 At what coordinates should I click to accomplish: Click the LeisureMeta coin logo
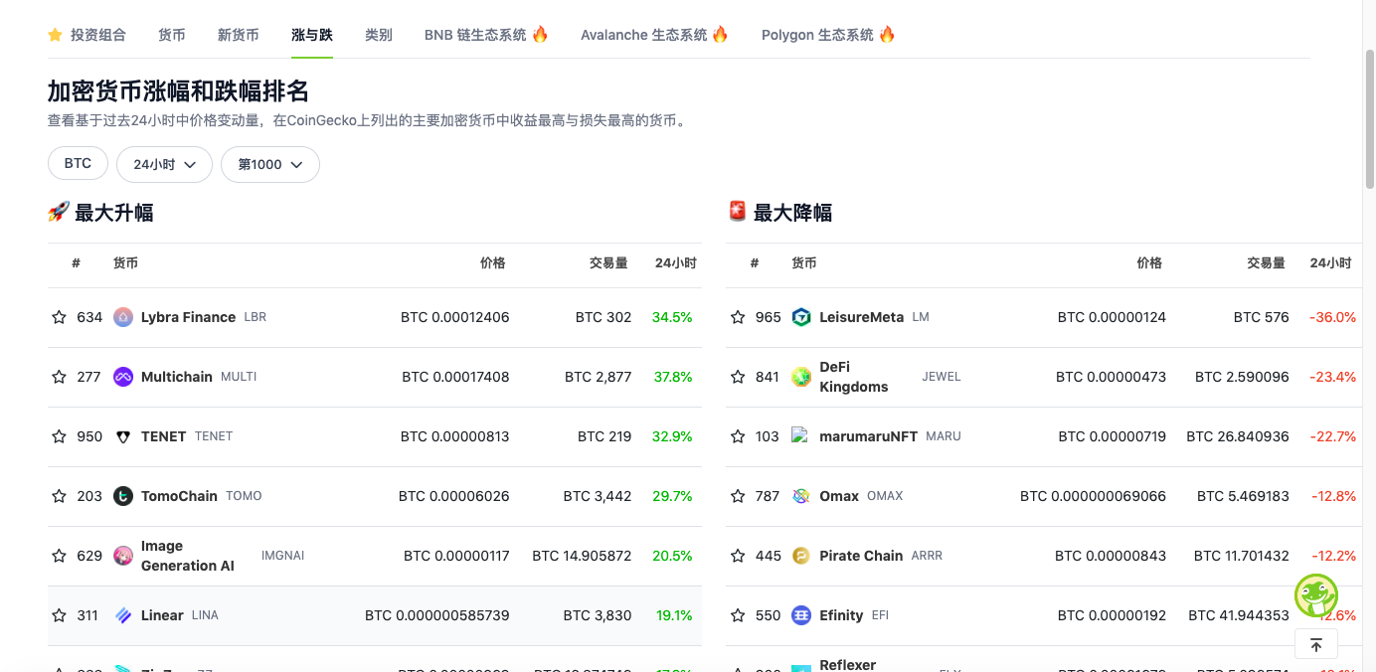click(x=802, y=316)
